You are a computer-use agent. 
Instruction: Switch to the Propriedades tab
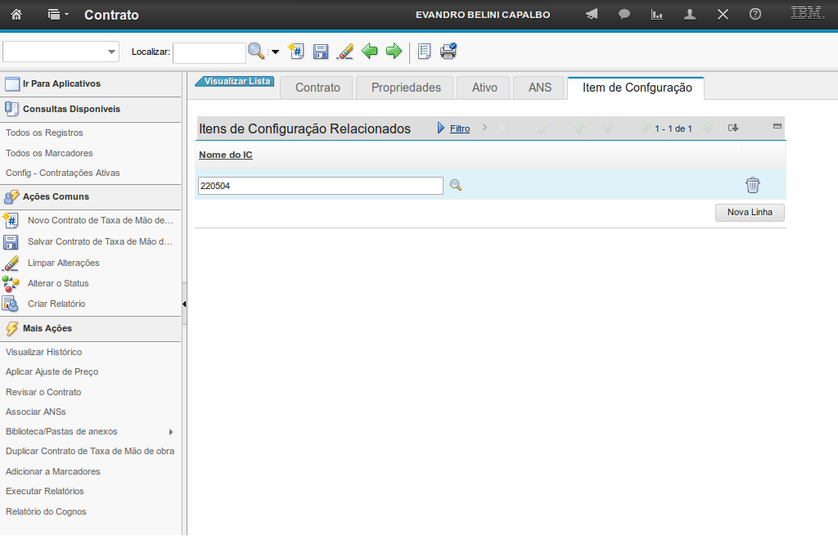point(406,88)
